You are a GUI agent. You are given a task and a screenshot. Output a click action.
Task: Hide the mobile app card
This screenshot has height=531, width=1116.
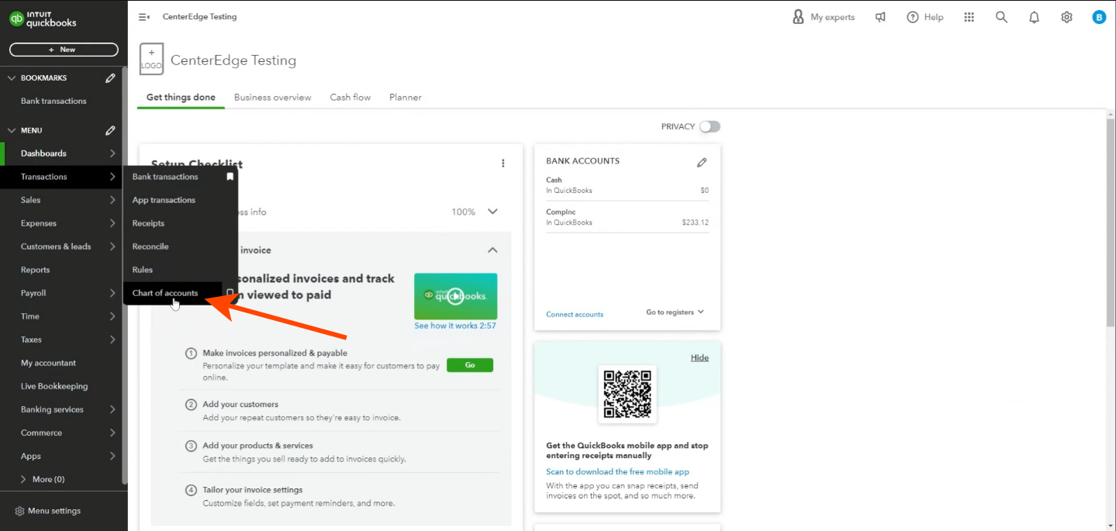click(700, 357)
